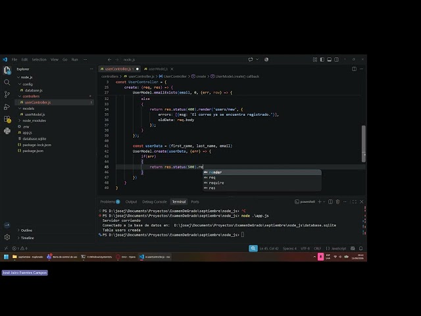Maximize the terminal panel size

tap(355, 201)
